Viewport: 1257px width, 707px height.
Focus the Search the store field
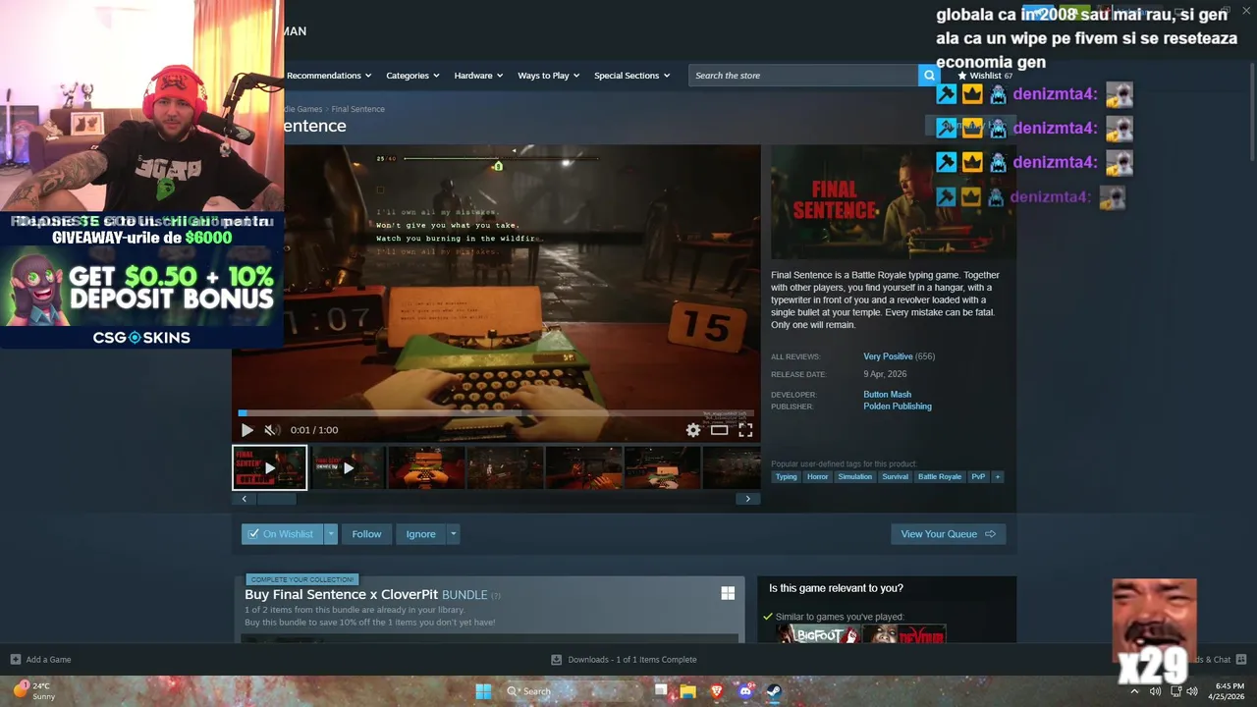pos(803,76)
